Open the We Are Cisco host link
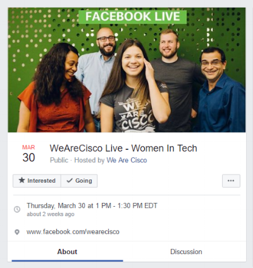 [x=126, y=160]
